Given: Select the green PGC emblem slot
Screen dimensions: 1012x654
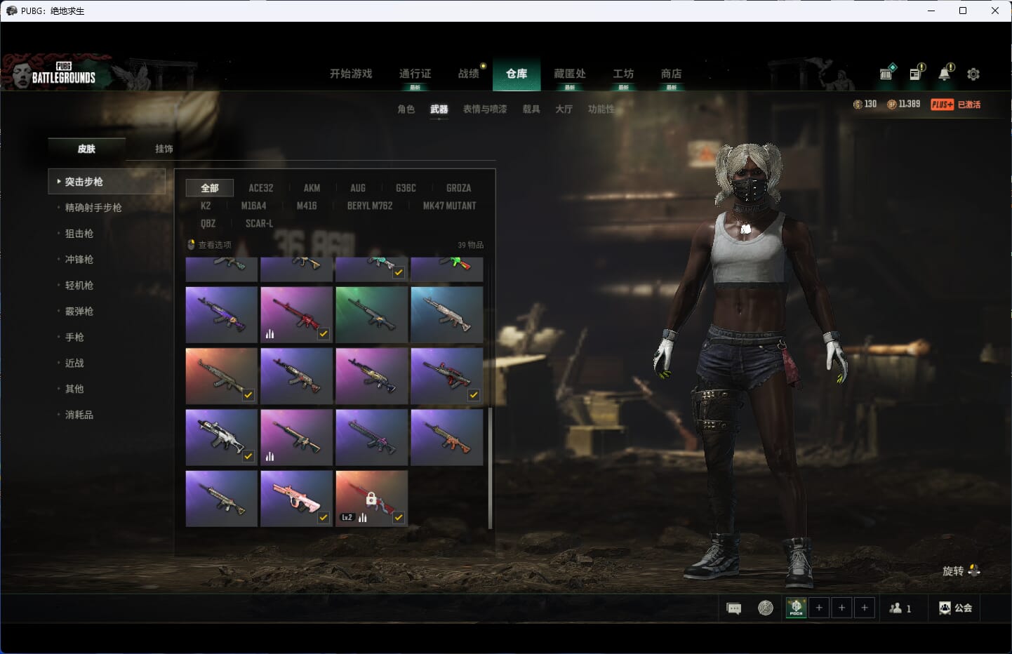Looking at the screenshot, I should tap(796, 608).
